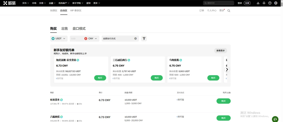Open the language globe icon
Screen dimensions: 283x122
point(276,3)
